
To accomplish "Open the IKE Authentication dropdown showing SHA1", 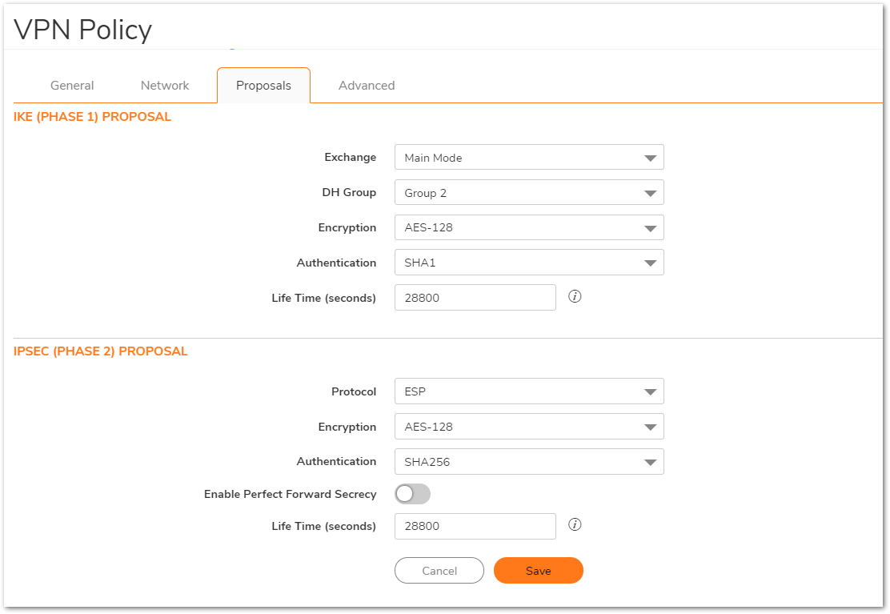I will (529, 263).
